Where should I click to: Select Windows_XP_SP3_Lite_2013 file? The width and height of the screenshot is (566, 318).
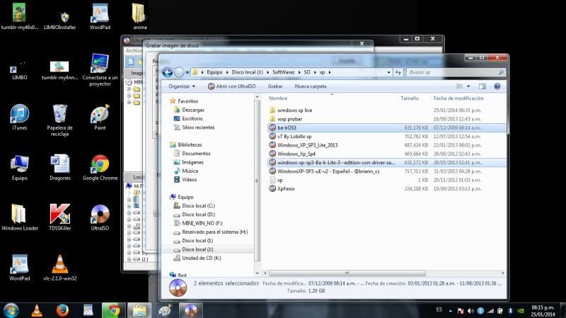[x=307, y=145]
